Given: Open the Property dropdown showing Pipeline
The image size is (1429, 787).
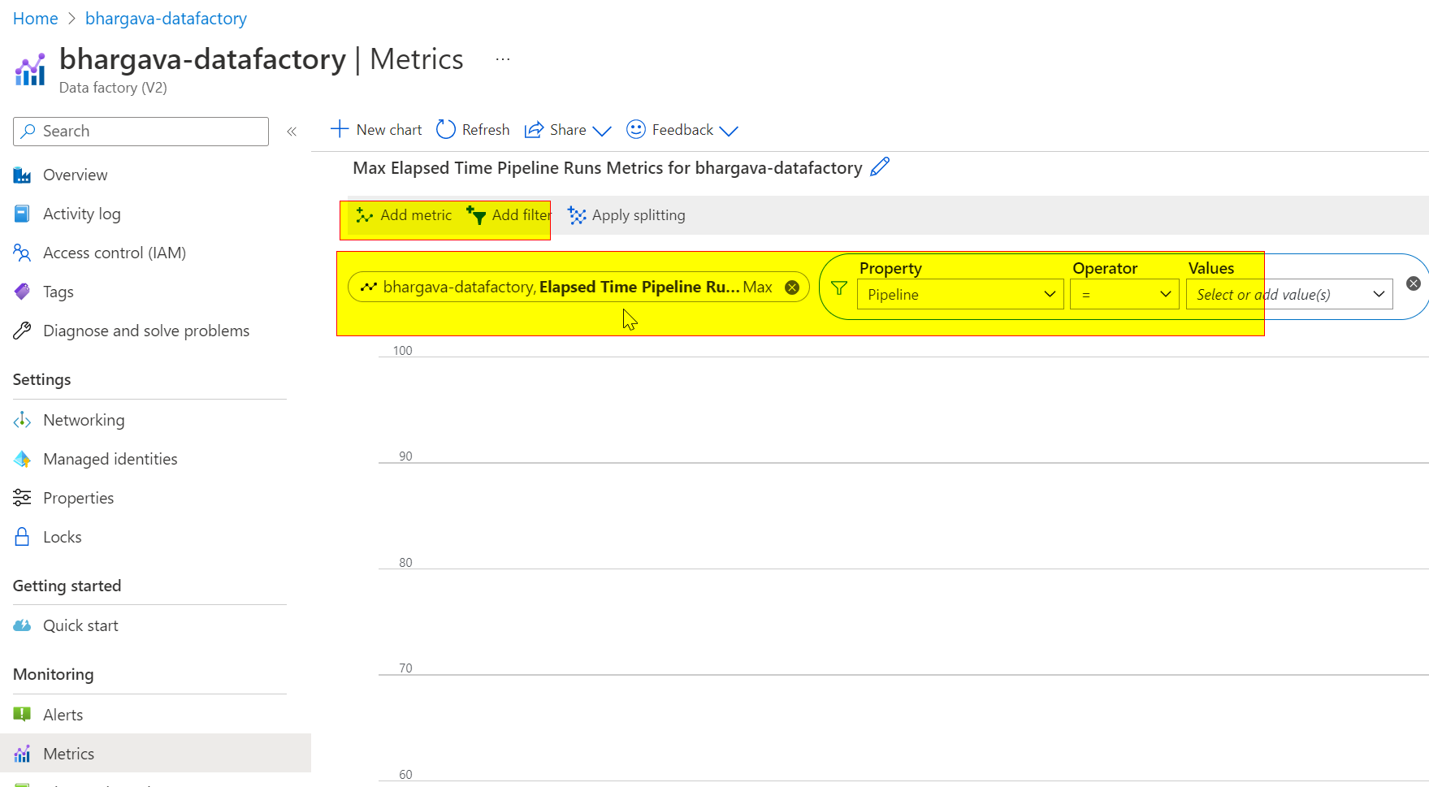Looking at the screenshot, I should coord(960,294).
